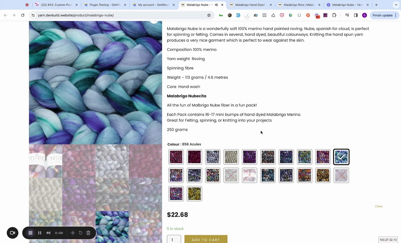The height and width of the screenshot is (243, 401).
Task: Open a new browser tab
Action: tap(376, 5)
